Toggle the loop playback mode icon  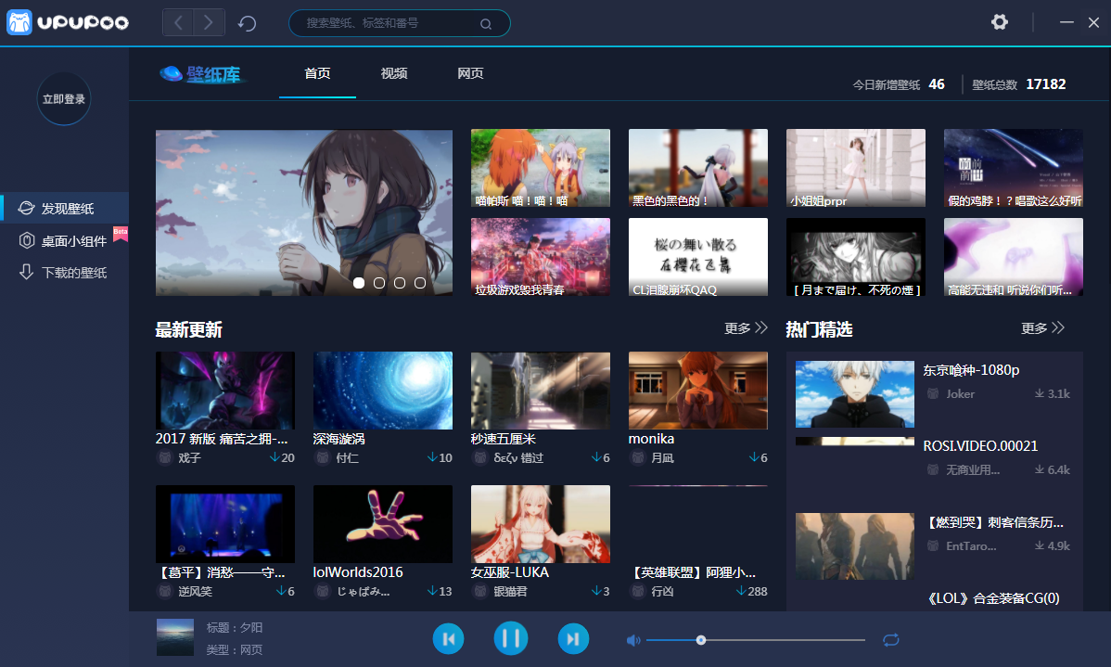pyautogui.click(x=891, y=640)
